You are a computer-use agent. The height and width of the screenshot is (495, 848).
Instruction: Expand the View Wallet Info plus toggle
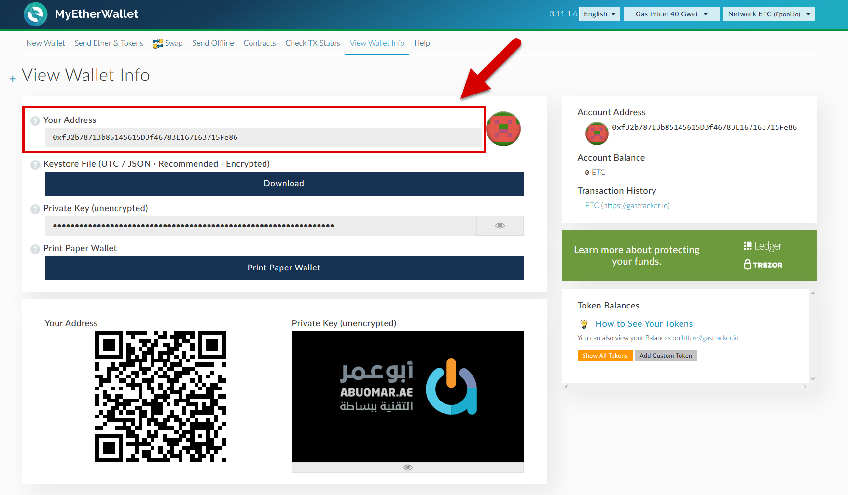pyautogui.click(x=13, y=79)
